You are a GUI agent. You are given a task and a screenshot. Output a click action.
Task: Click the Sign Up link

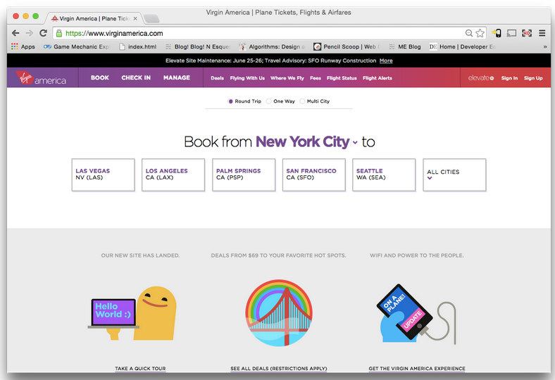[533, 78]
